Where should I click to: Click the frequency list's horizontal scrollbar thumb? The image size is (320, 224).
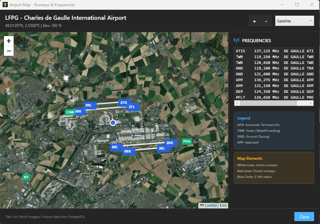(x=268, y=103)
